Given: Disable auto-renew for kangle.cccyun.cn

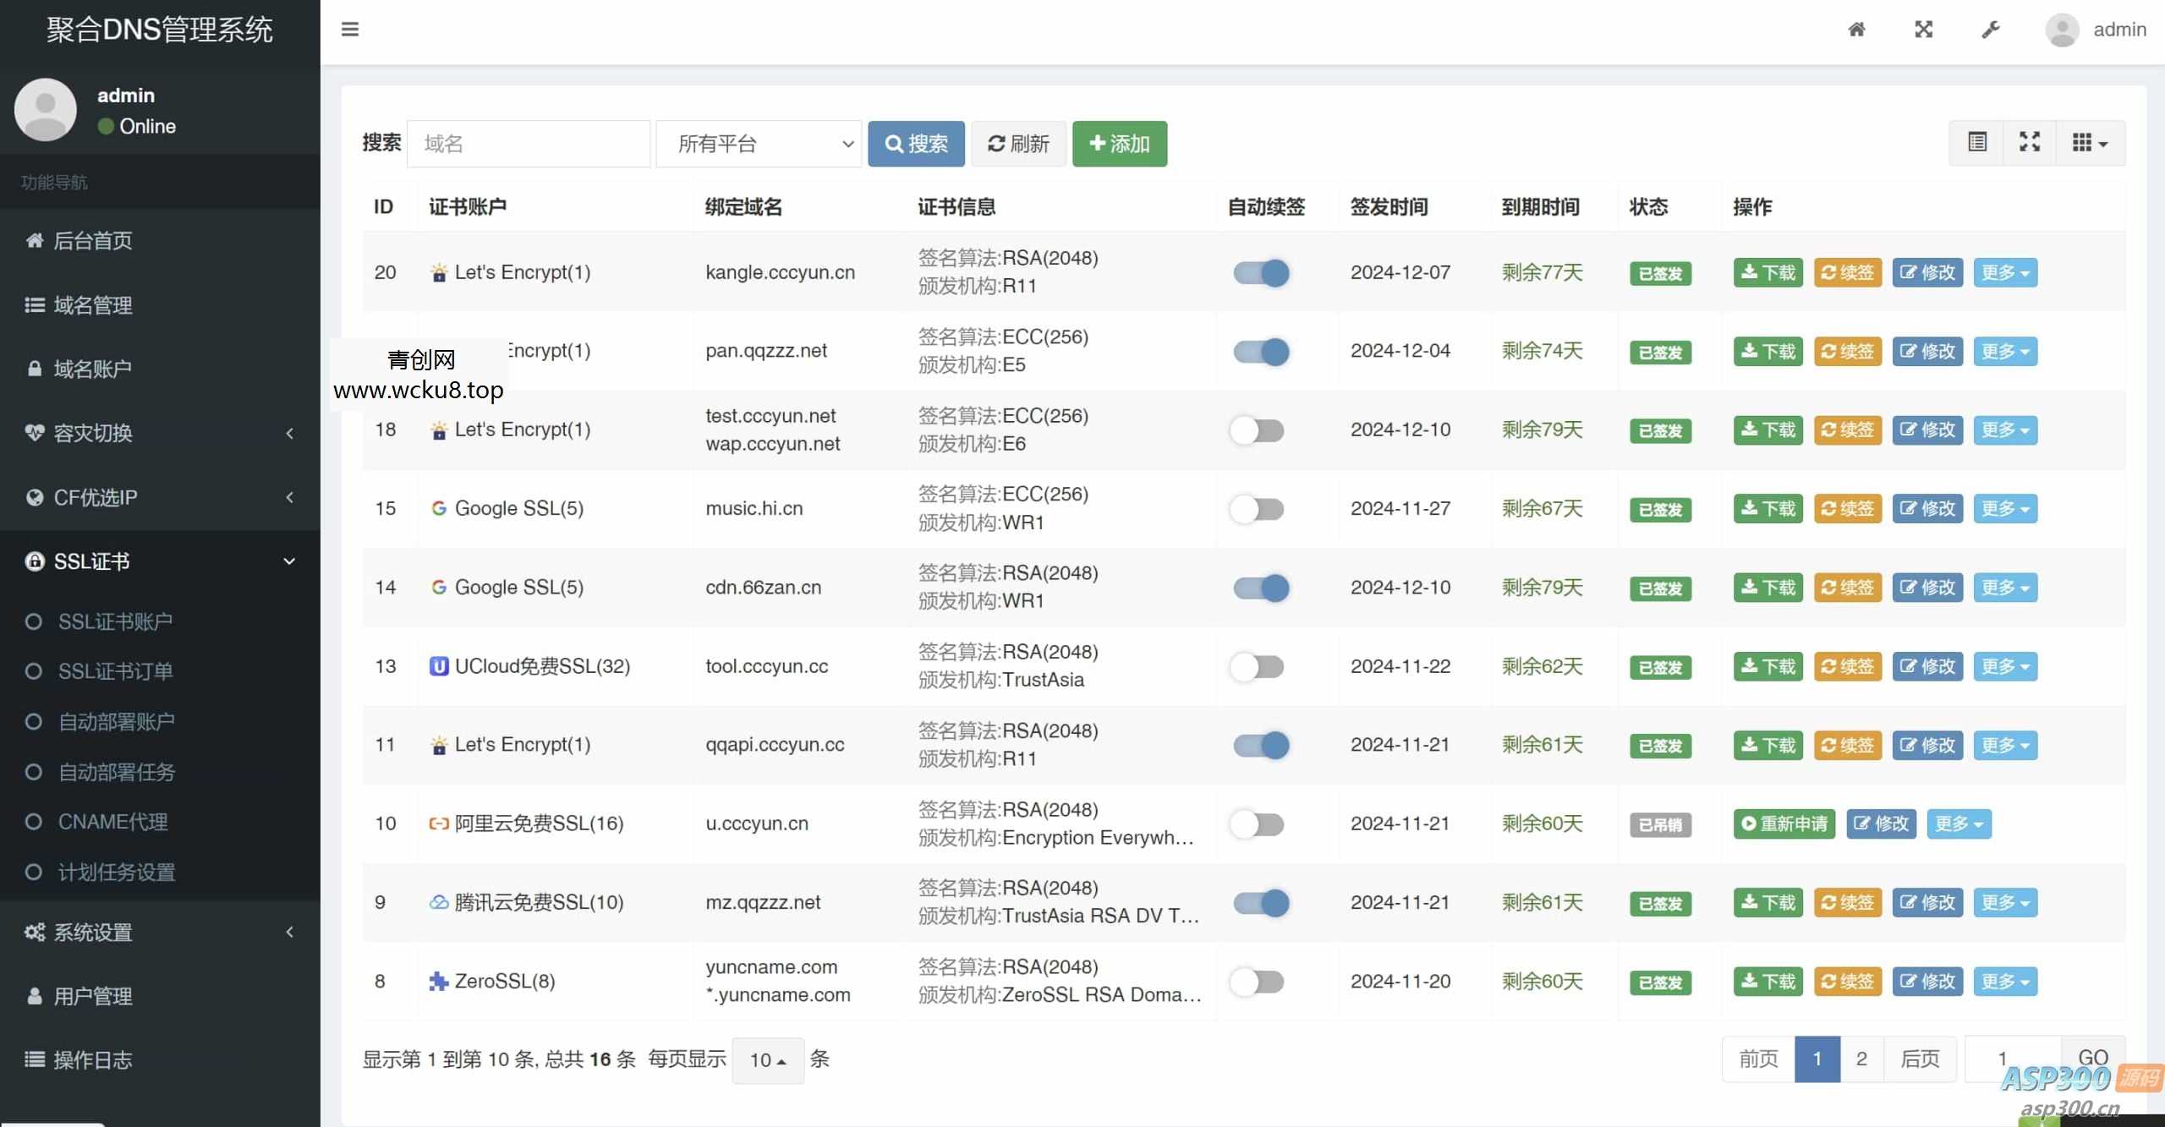Looking at the screenshot, I should 1260,272.
